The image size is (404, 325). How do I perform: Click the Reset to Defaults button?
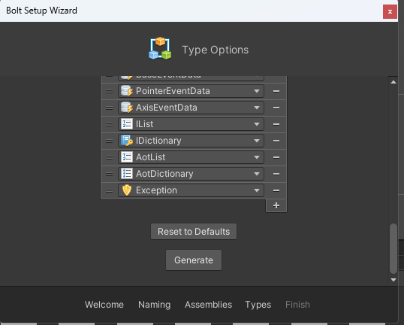point(194,232)
